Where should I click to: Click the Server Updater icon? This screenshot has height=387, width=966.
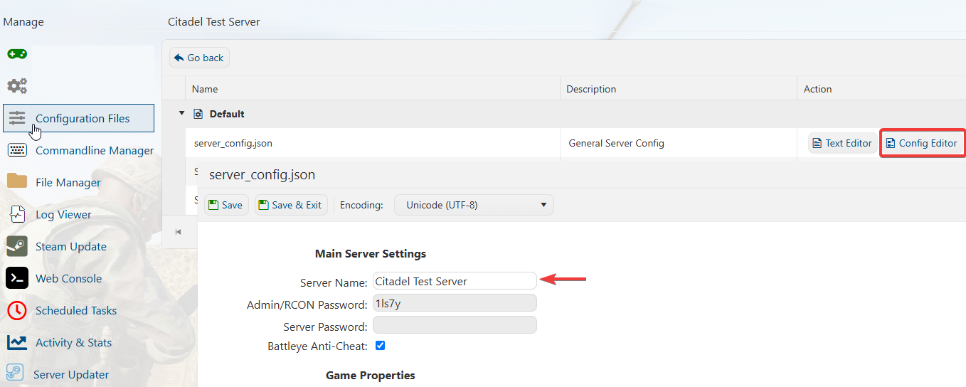click(15, 374)
